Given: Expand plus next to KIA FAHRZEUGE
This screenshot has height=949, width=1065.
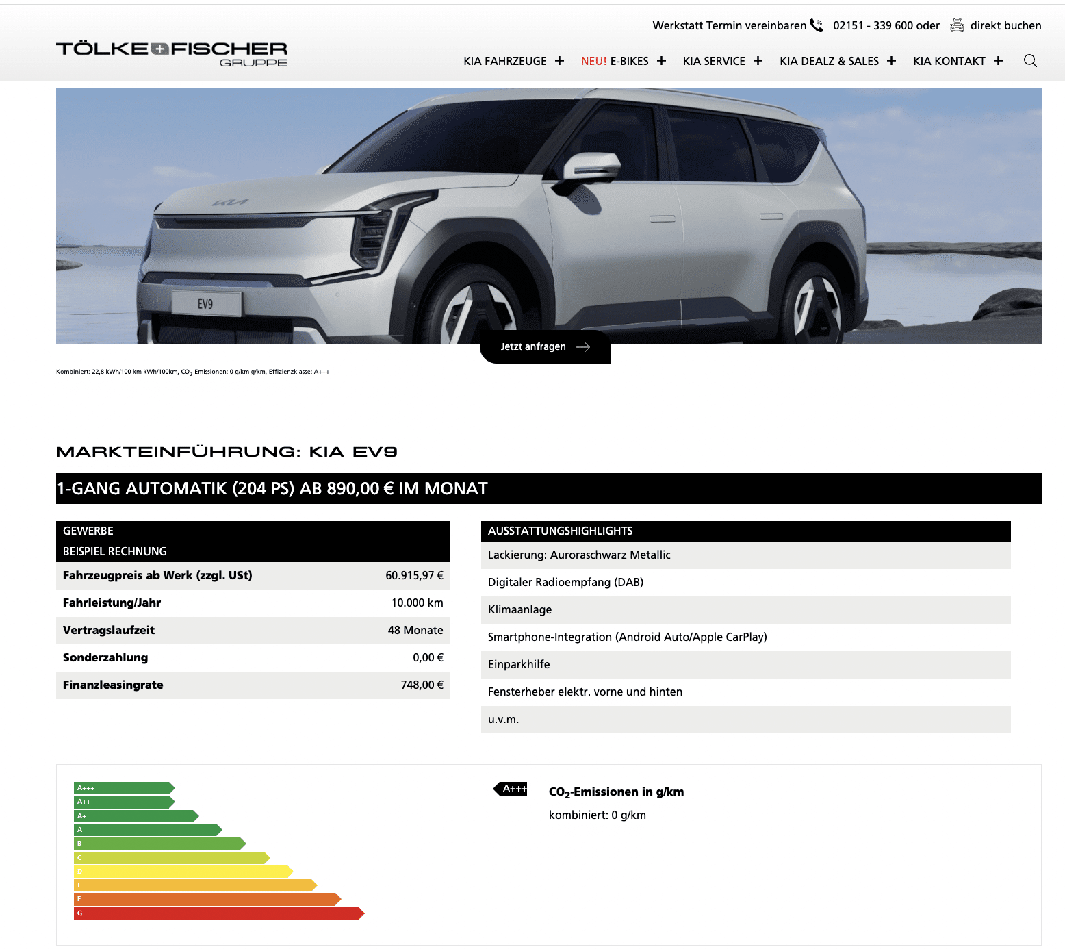Looking at the screenshot, I should (x=559, y=61).
